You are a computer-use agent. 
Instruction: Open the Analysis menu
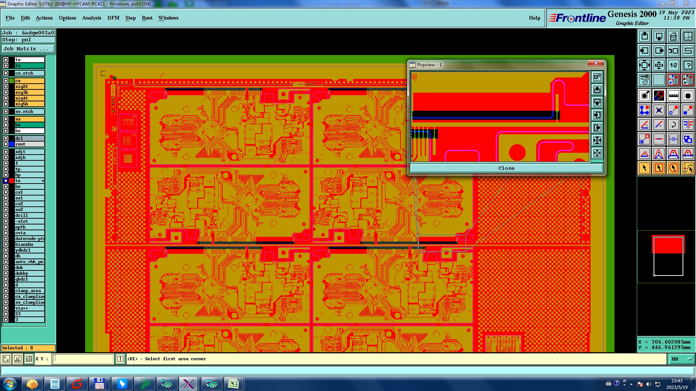click(x=91, y=18)
